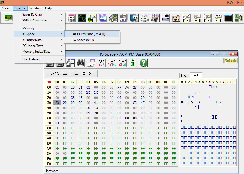Open the sm bios tool

tap(176, 18)
